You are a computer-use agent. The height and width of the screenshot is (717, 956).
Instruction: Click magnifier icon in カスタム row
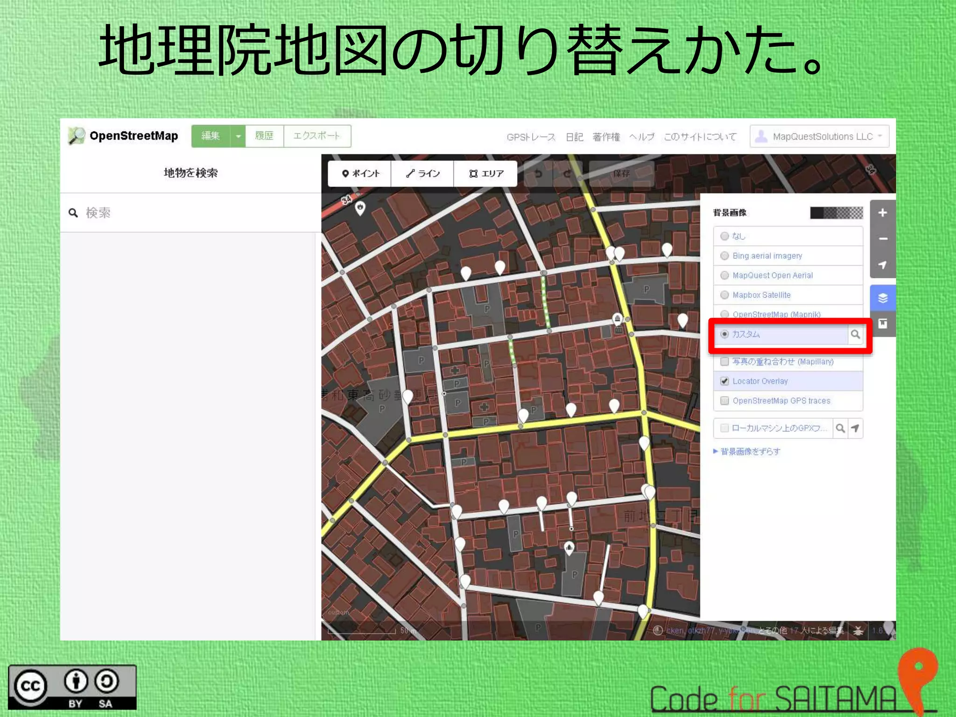click(855, 334)
